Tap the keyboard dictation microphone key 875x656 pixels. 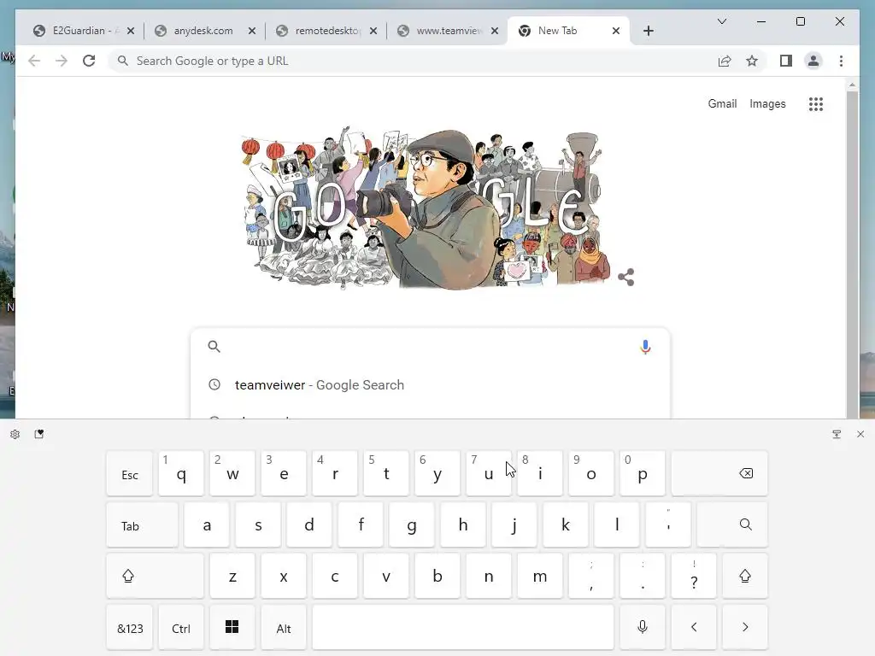tap(643, 627)
